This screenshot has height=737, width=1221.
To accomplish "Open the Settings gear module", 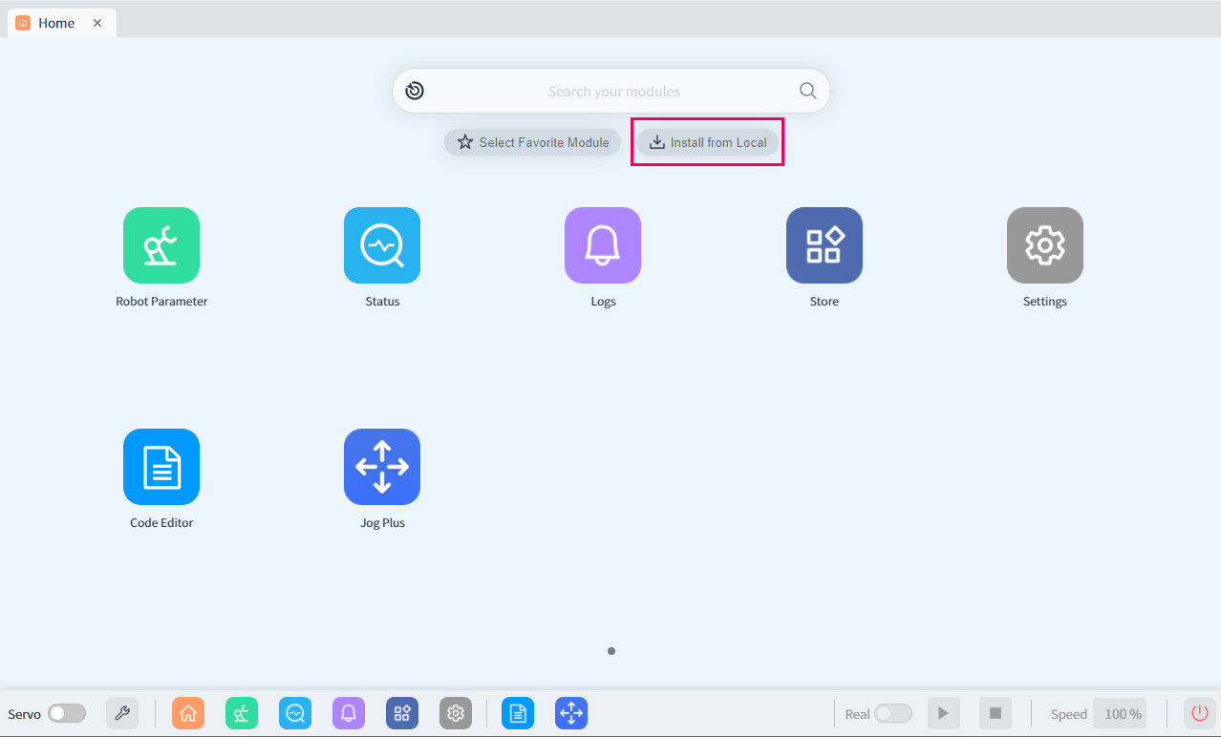I will click(x=1044, y=245).
